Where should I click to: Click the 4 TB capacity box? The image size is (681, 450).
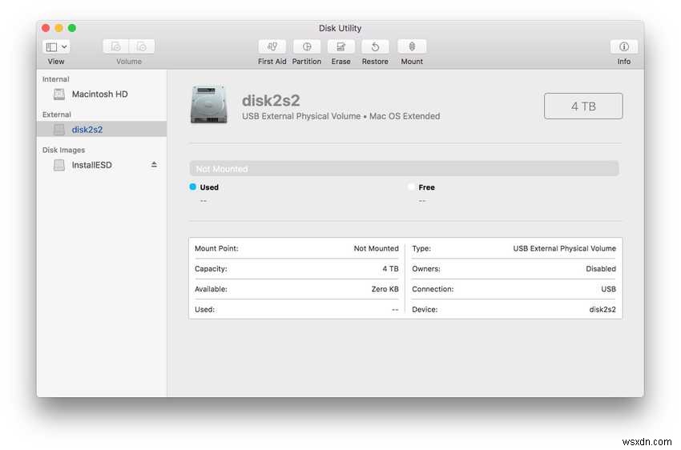coord(582,106)
